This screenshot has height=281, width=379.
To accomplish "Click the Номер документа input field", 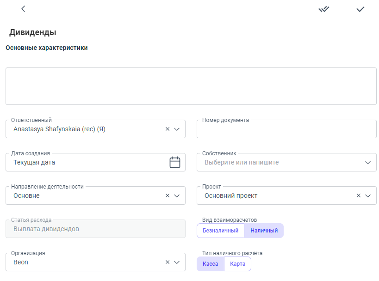I will coord(286,130).
